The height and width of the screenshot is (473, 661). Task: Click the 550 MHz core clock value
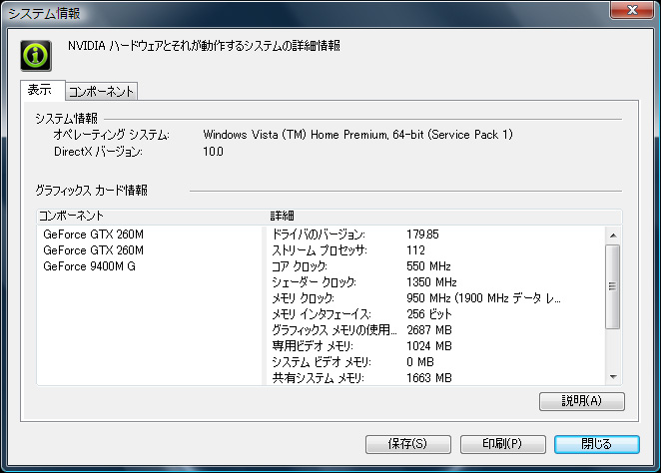coord(428,266)
